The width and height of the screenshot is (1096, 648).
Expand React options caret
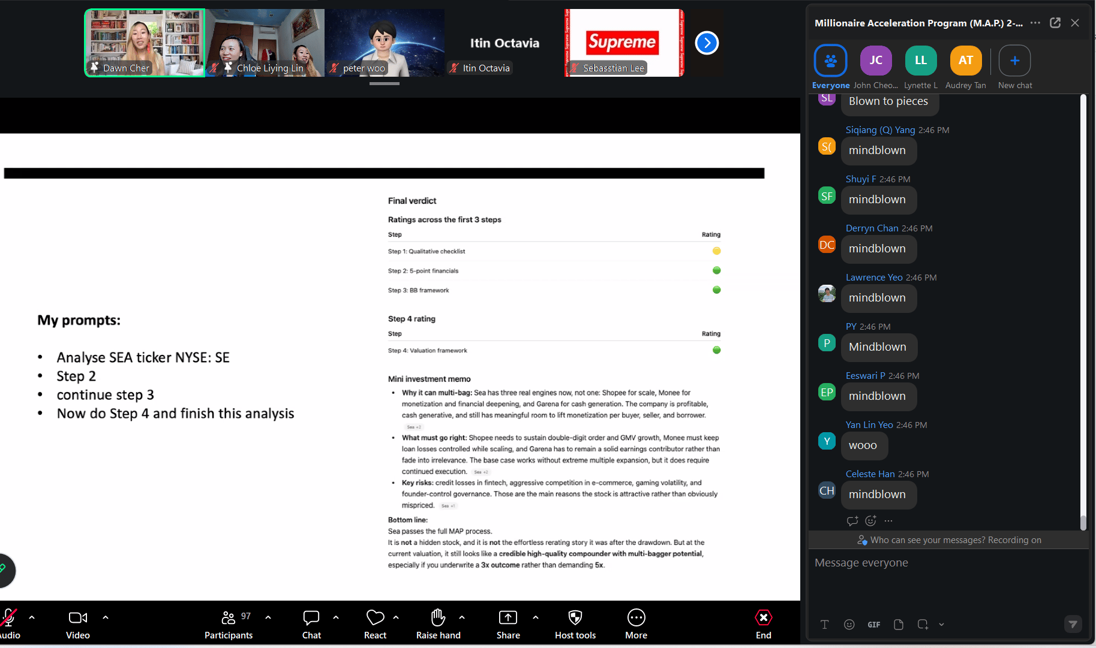click(396, 617)
